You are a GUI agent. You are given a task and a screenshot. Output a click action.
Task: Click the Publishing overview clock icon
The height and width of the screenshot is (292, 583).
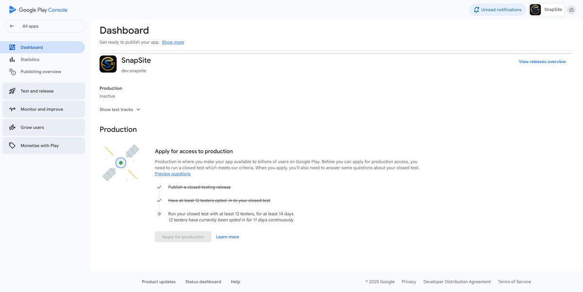pyautogui.click(x=12, y=72)
